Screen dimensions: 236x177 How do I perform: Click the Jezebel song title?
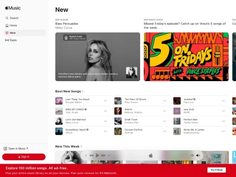tap(188, 99)
